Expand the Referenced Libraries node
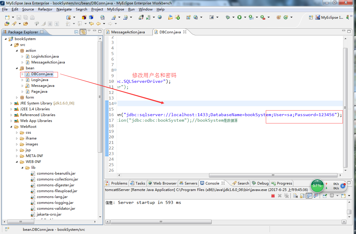Viewport: 356px width, 234px height. point(11,115)
